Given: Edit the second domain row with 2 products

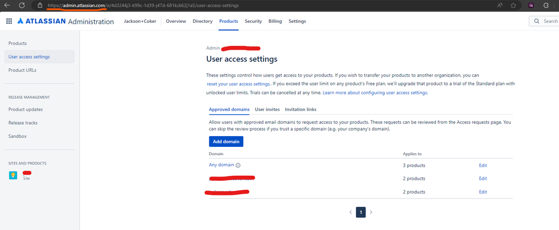Looking at the screenshot, I should 483,179.
